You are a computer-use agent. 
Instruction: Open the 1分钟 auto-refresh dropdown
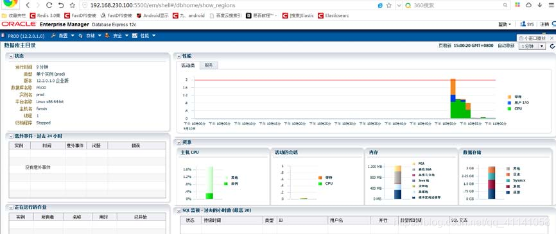coord(532,46)
